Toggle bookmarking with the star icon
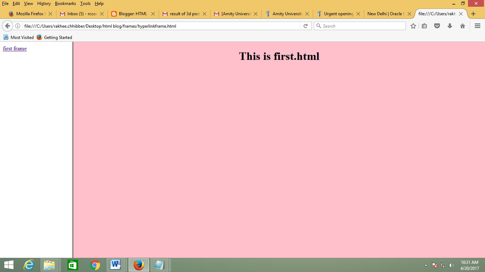Image resolution: width=485 pixels, height=272 pixels. point(413,25)
